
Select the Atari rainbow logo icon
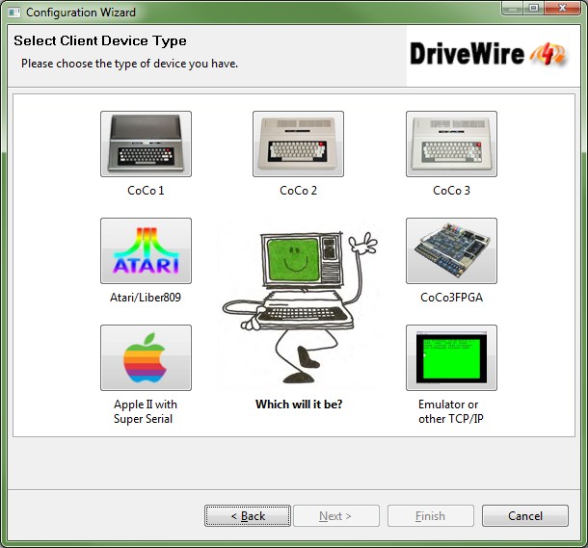point(146,250)
